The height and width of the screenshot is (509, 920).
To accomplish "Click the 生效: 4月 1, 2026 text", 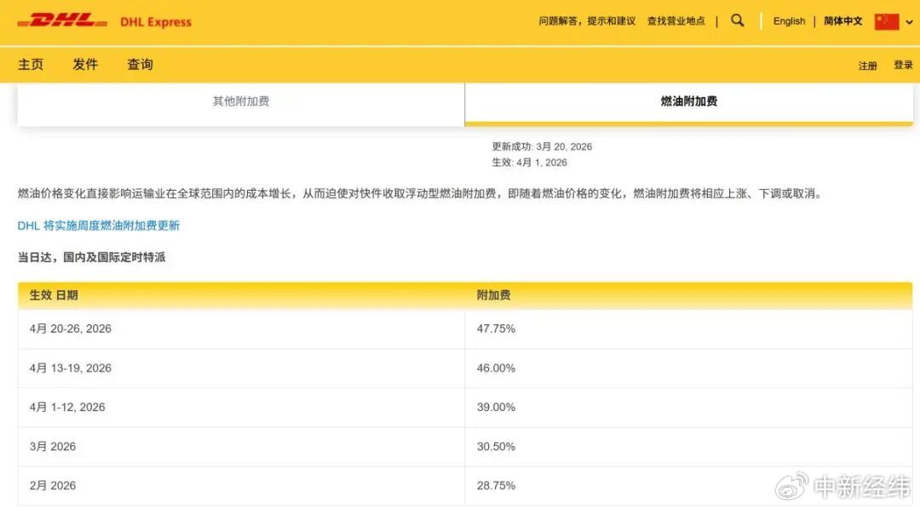I will 529,163.
